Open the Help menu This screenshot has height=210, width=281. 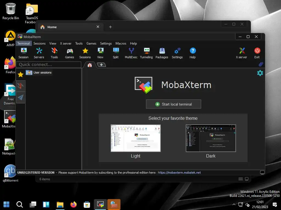[x=133, y=43]
